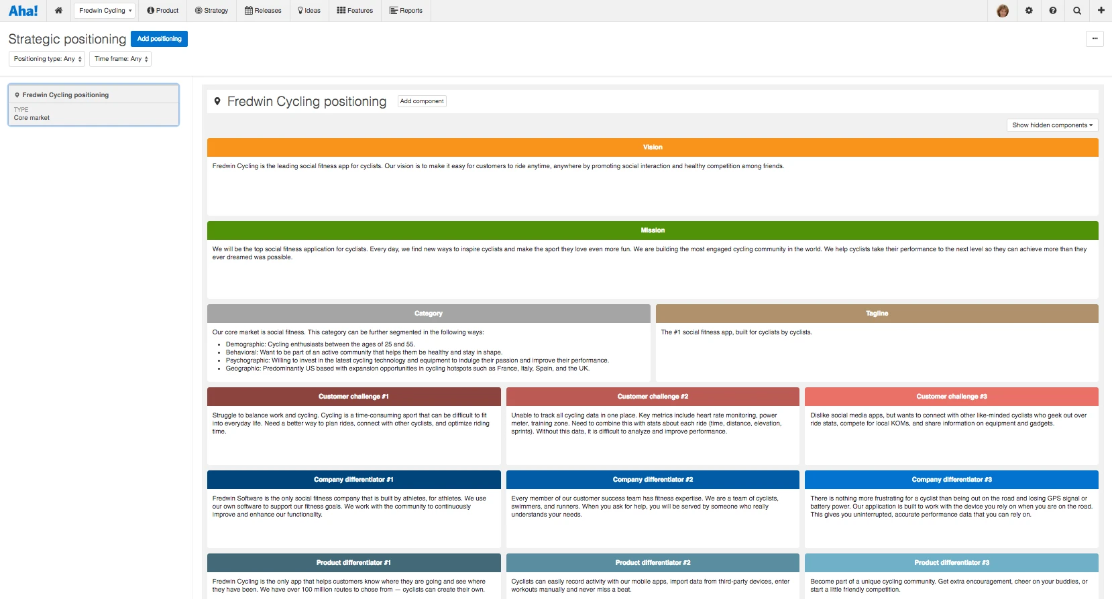Open the more options ellipsis button
This screenshot has height=599, width=1112.
tap(1095, 39)
